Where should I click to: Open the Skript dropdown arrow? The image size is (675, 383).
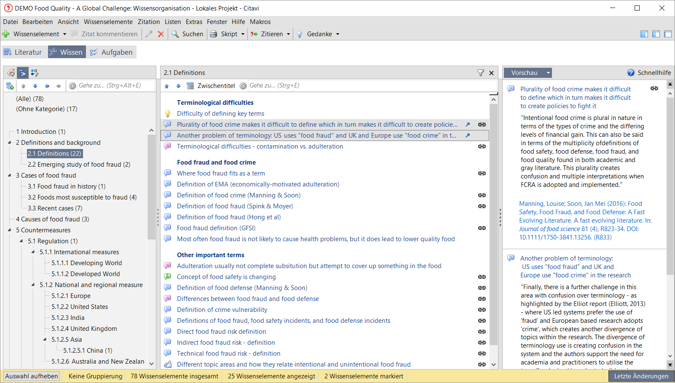tap(243, 34)
